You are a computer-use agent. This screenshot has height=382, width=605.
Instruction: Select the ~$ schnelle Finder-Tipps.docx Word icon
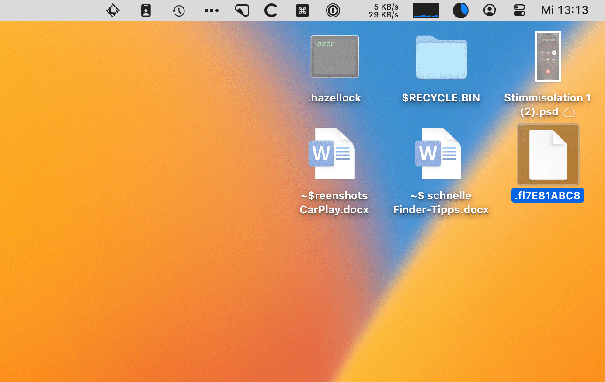pos(438,153)
